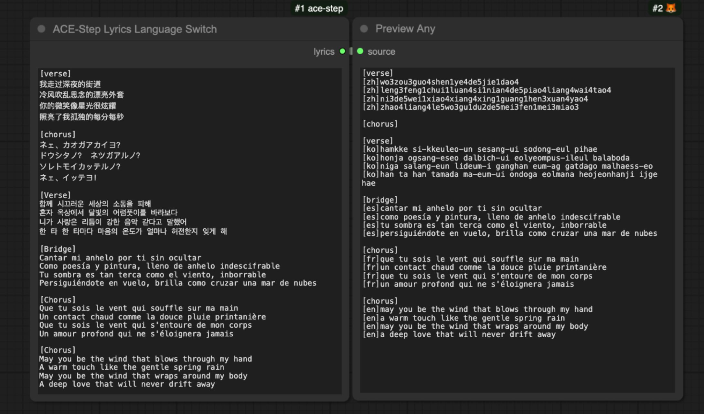Screen dimensions: 704x414
Task: Click '[en]a deep love that will never drift away'
Action: [459, 334]
